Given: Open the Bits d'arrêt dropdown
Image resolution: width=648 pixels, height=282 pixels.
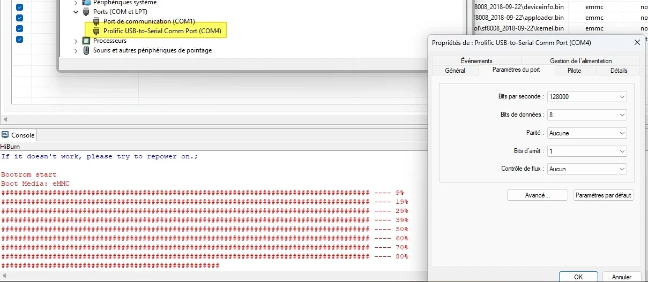Looking at the screenshot, I should 587,151.
